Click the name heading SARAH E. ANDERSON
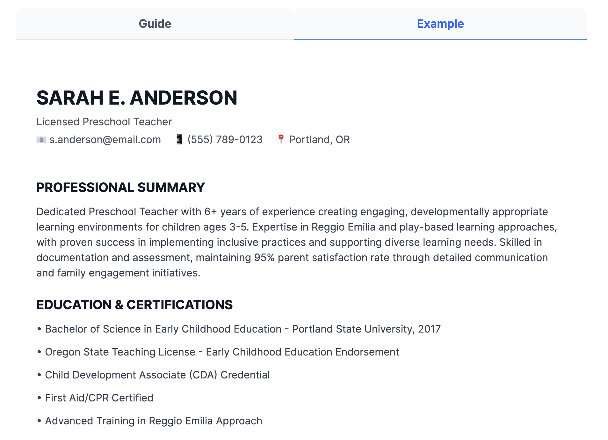This screenshot has width=608, height=440. point(137,98)
